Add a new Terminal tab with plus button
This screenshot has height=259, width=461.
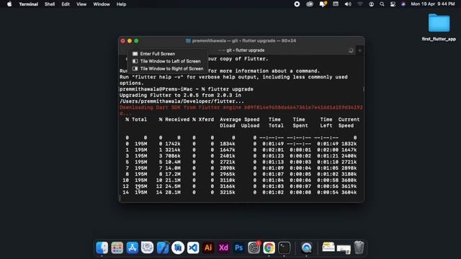(359, 50)
